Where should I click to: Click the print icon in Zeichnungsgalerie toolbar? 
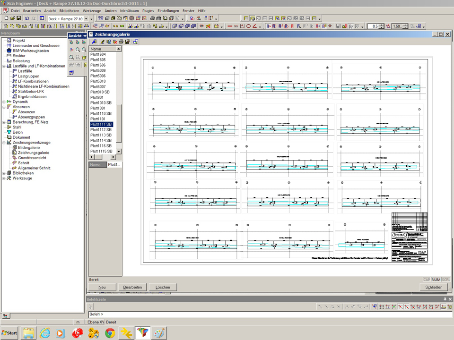(121, 42)
